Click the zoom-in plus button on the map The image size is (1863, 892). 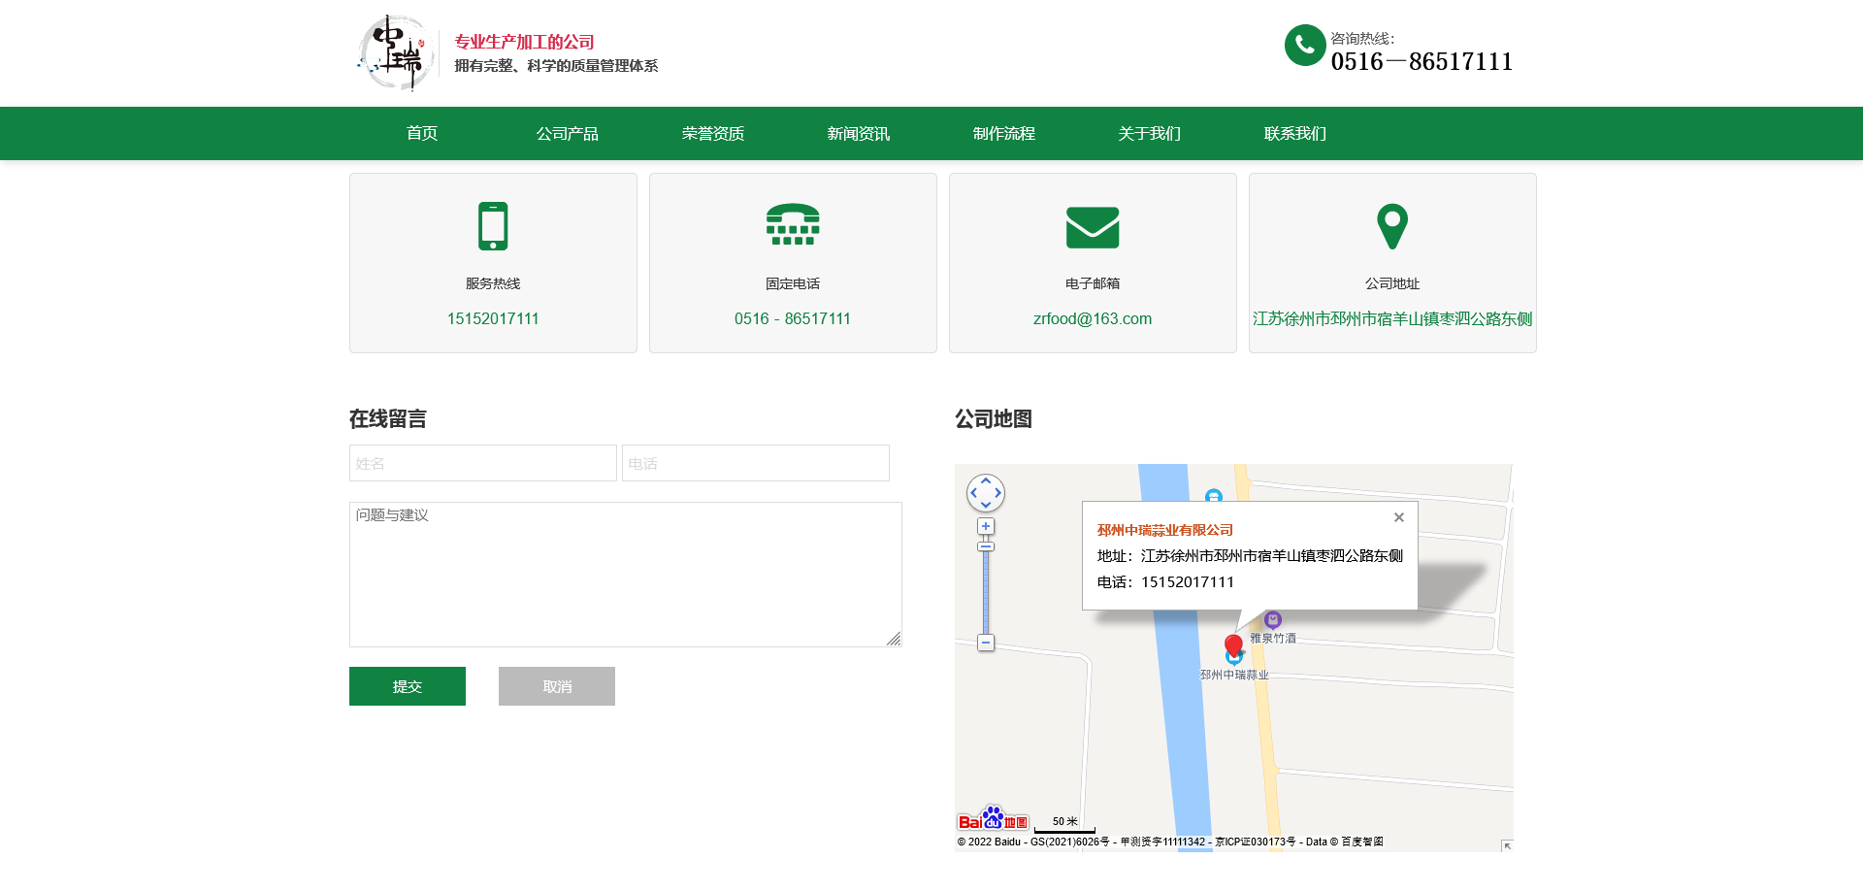pyautogui.click(x=986, y=525)
